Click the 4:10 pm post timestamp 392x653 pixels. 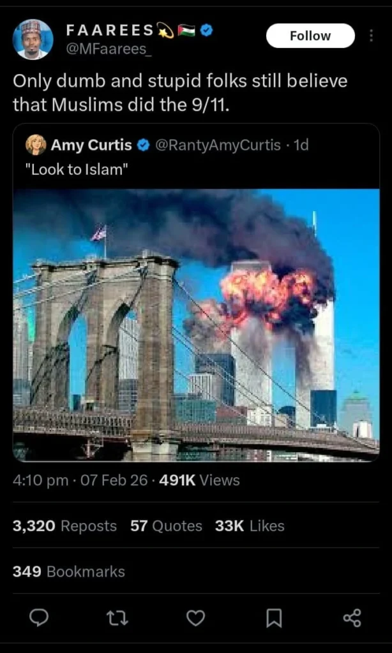[40, 480]
